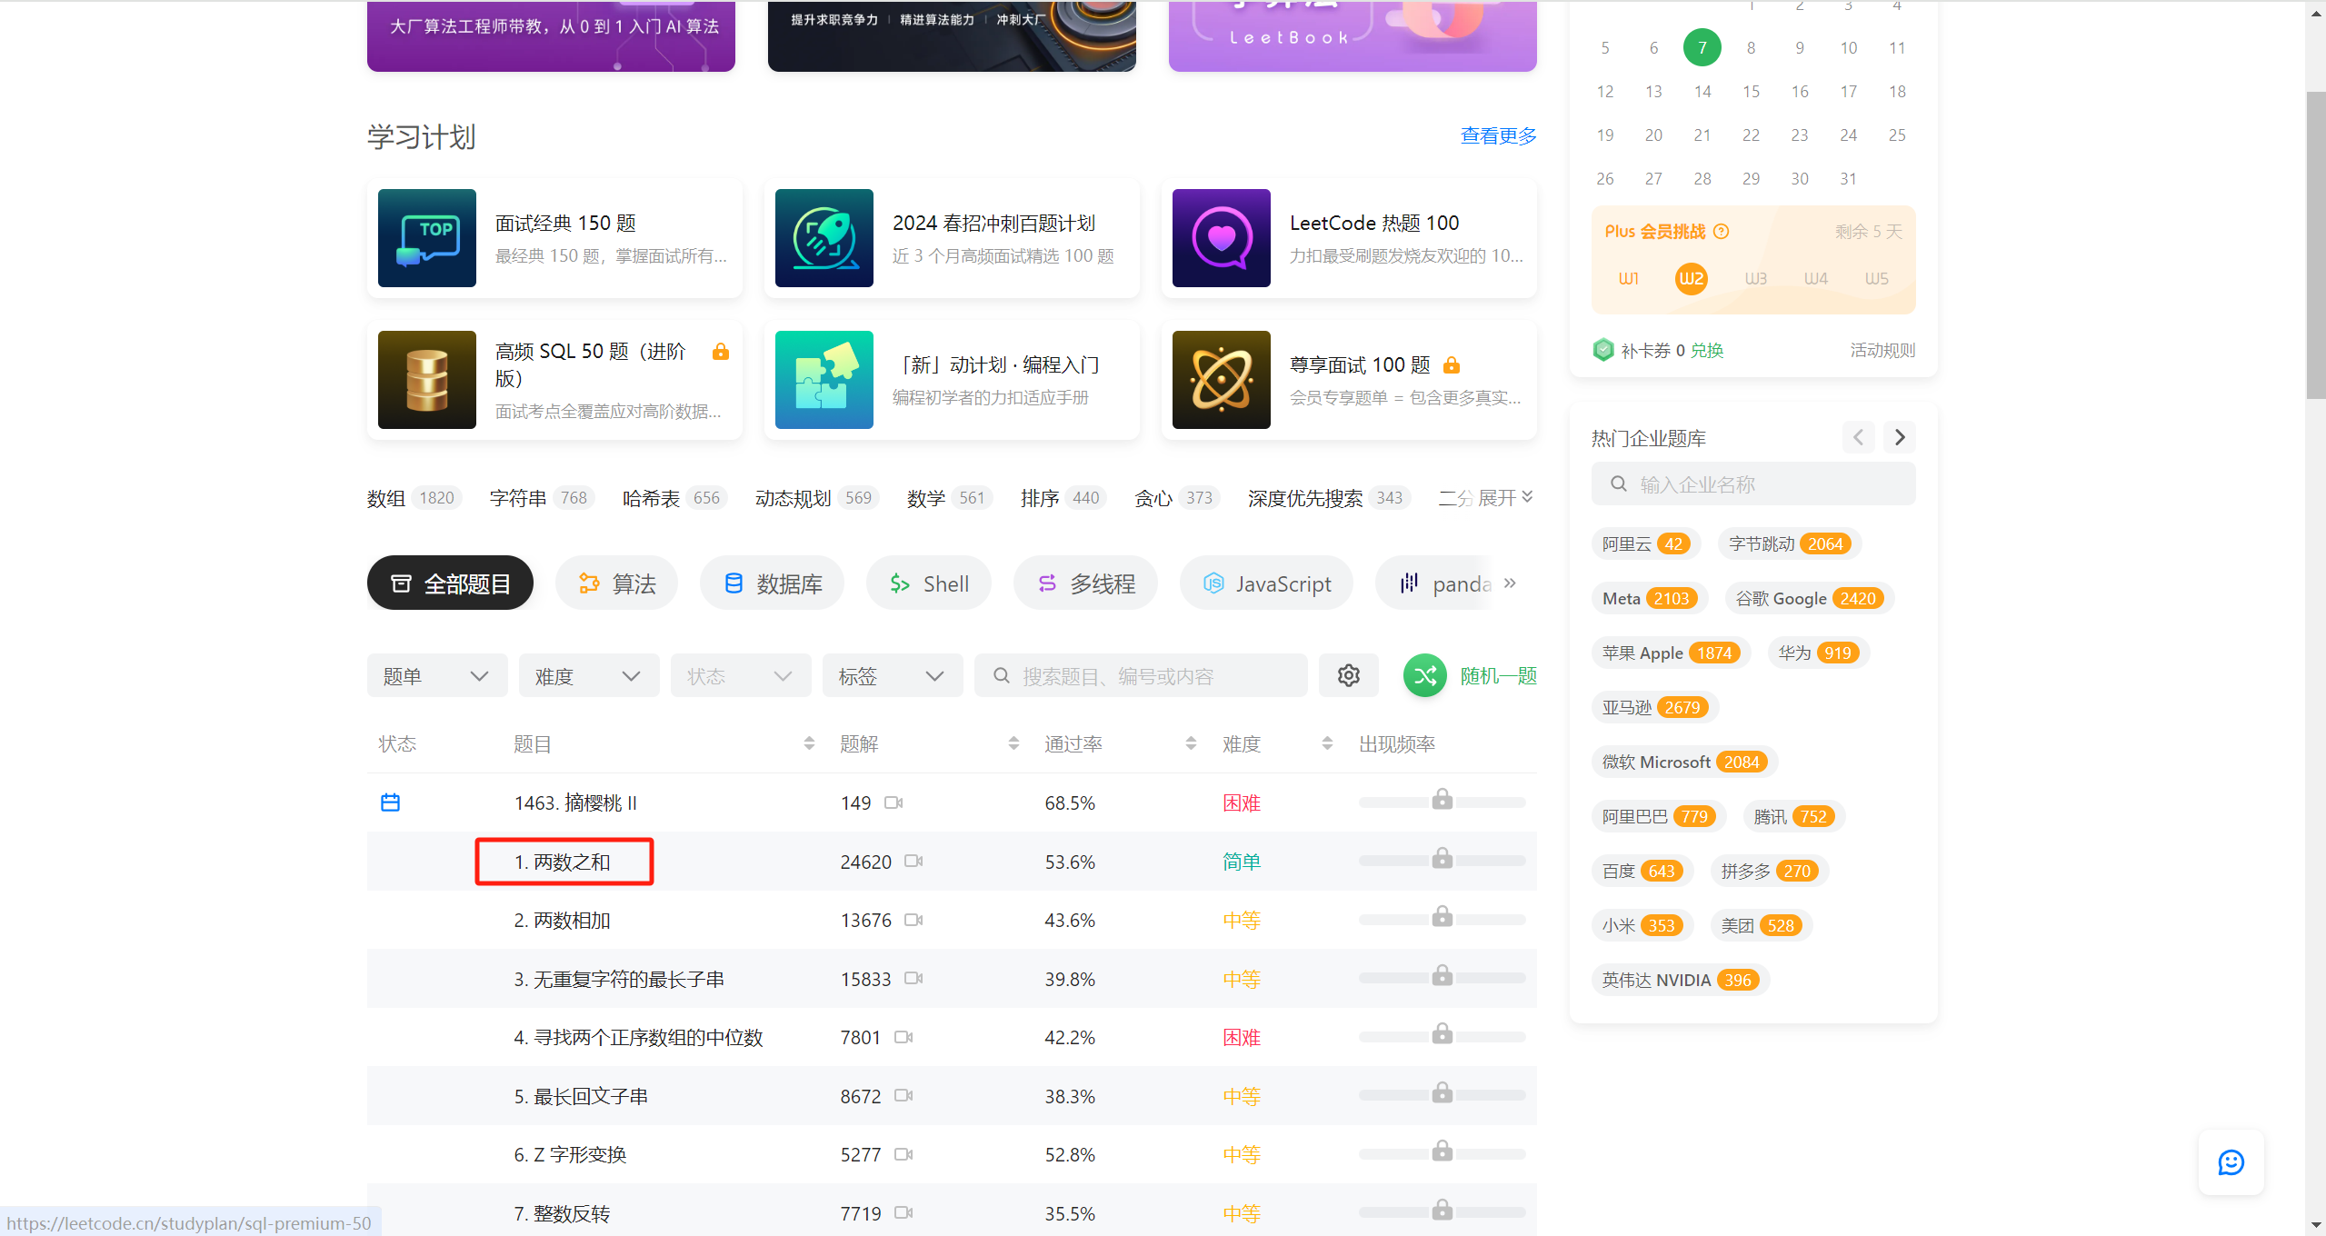Click the daily challenge calendar icon for 1463
The image size is (2326, 1236).
click(390, 802)
